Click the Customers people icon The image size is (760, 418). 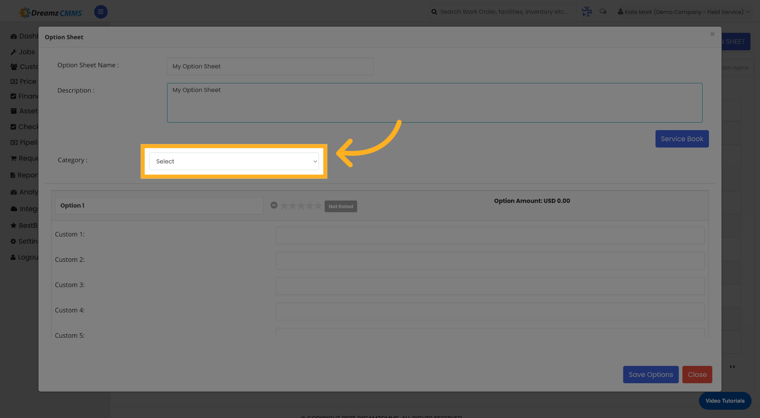[14, 67]
